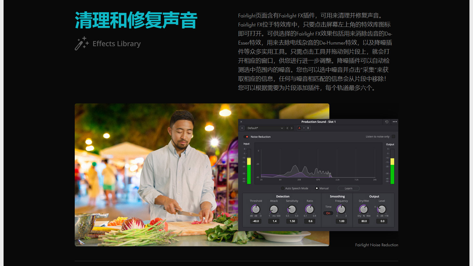Copy A to B with the arrow icon

304,128
